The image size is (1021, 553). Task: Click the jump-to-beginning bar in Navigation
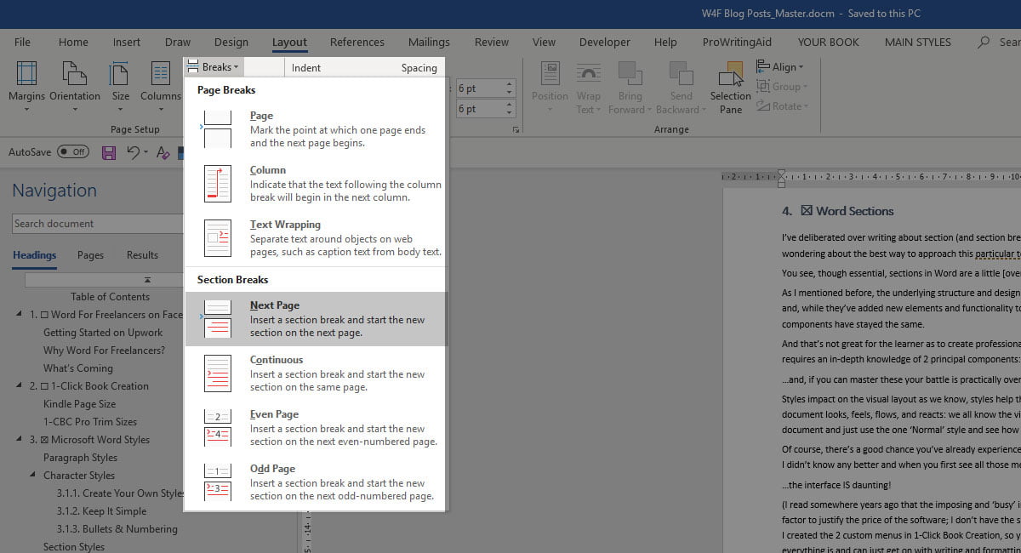(105, 279)
